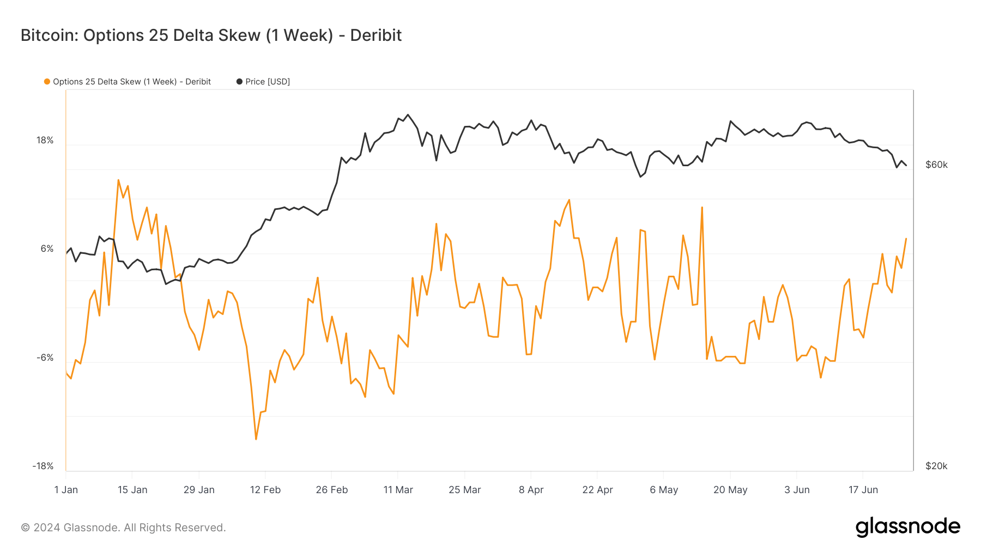Click the 18% left axis label
The image size is (981, 552).
pyautogui.click(x=45, y=141)
